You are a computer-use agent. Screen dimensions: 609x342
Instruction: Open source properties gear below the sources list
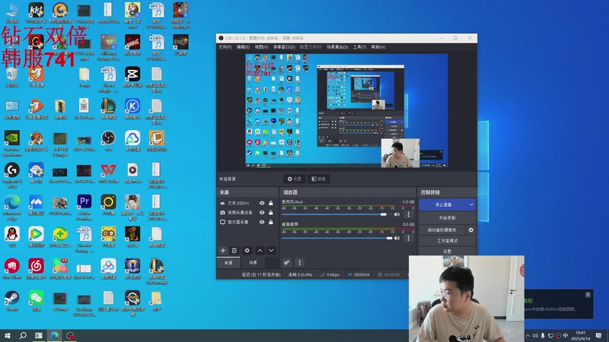[247, 251]
